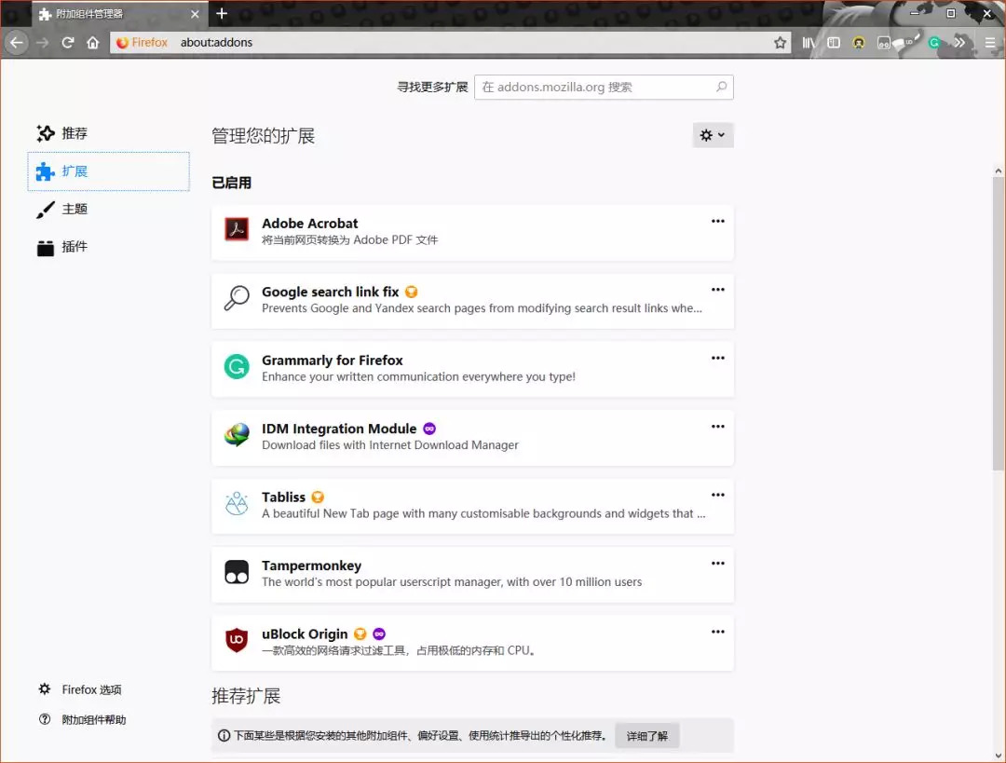The height and width of the screenshot is (763, 1006).
Task: Open more options for Tabliss
Action: tap(717, 495)
